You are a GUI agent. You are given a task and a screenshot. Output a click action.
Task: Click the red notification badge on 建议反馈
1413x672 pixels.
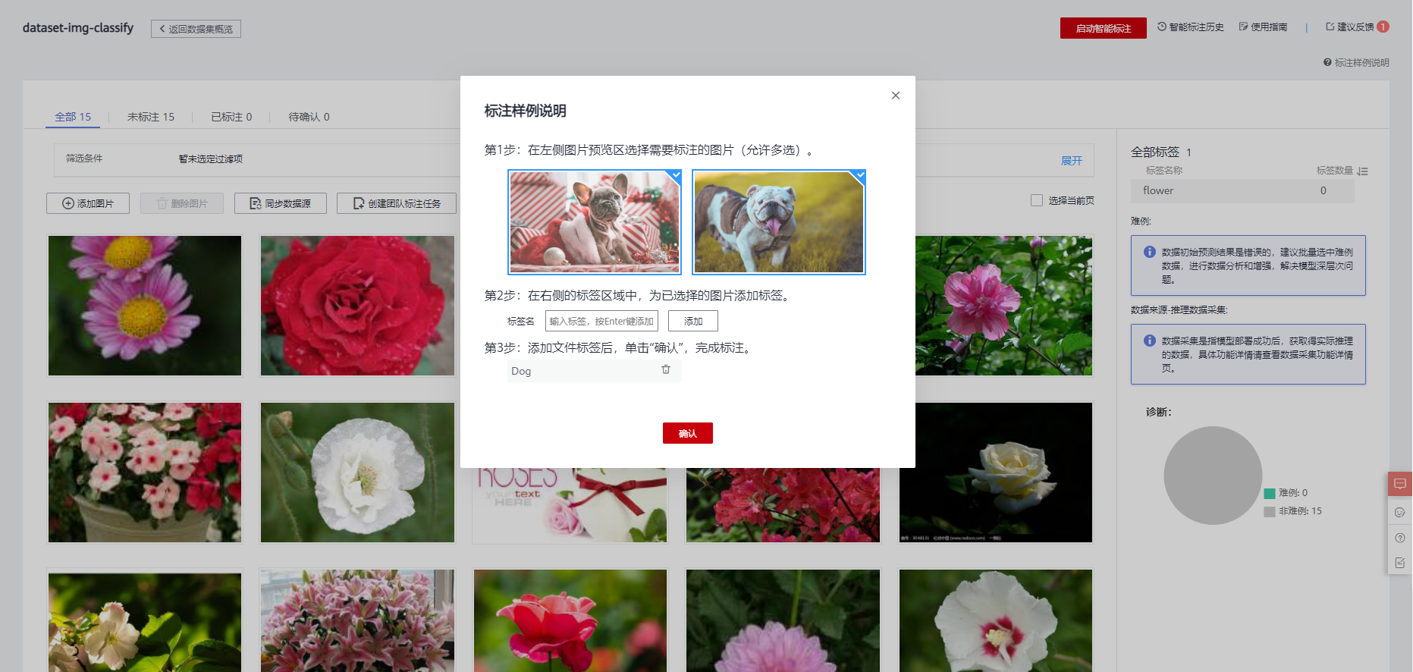1383,27
